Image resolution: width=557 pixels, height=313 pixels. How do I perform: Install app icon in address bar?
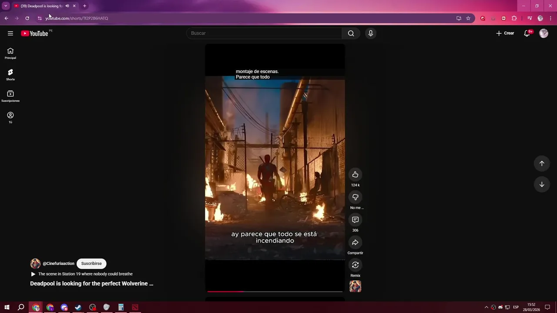click(x=459, y=18)
